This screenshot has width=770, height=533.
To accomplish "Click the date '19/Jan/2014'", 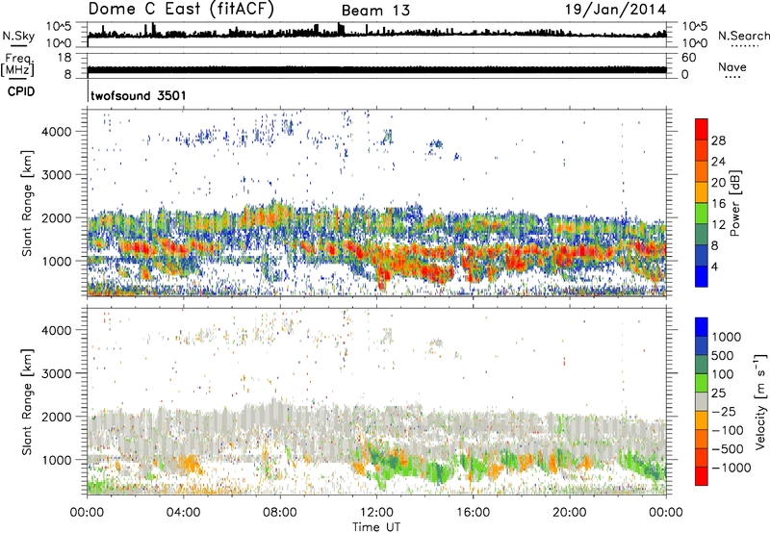I will pos(616,10).
